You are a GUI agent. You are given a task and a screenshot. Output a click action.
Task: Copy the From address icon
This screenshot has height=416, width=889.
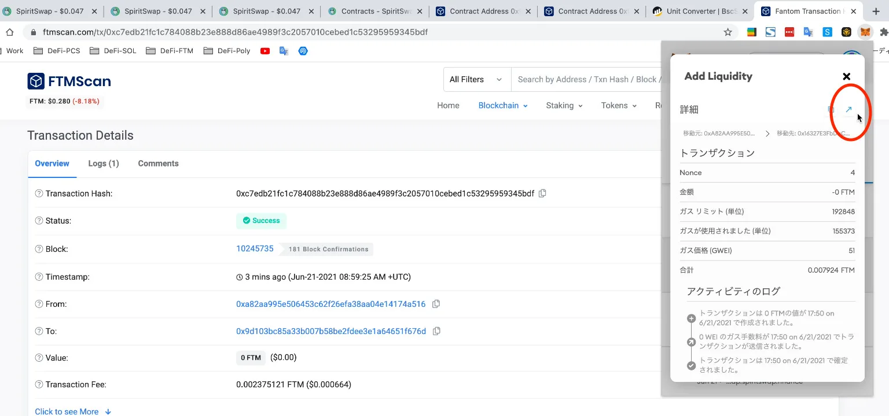pyautogui.click(x=436, y=304)
